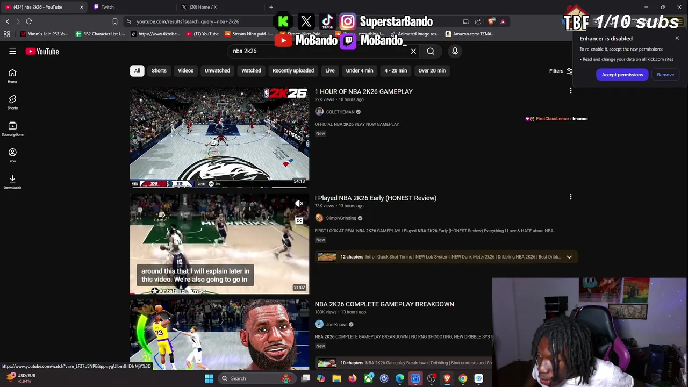Filter by Recently uploaded chip
Image resolution: width=688 pixels, height=387 pixels.
pyautogui.click(x=293, y=70)
